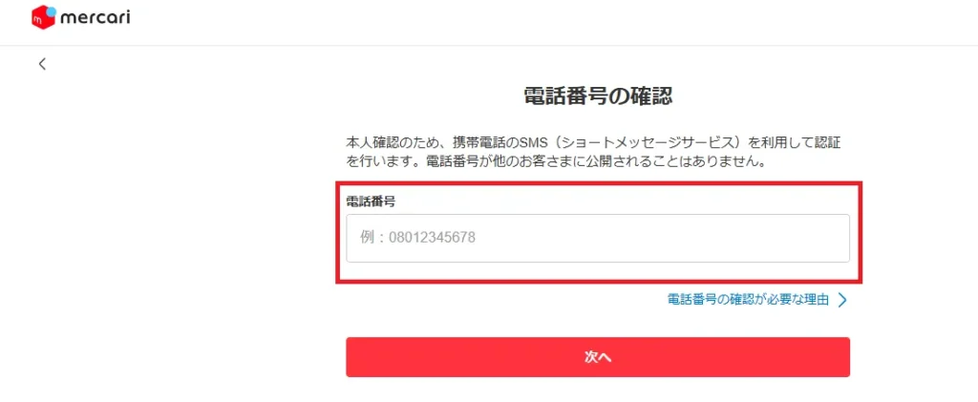Click the chevron beside the 理由 link
This screenshot has width=978, height=402.
tap(842, 301)
